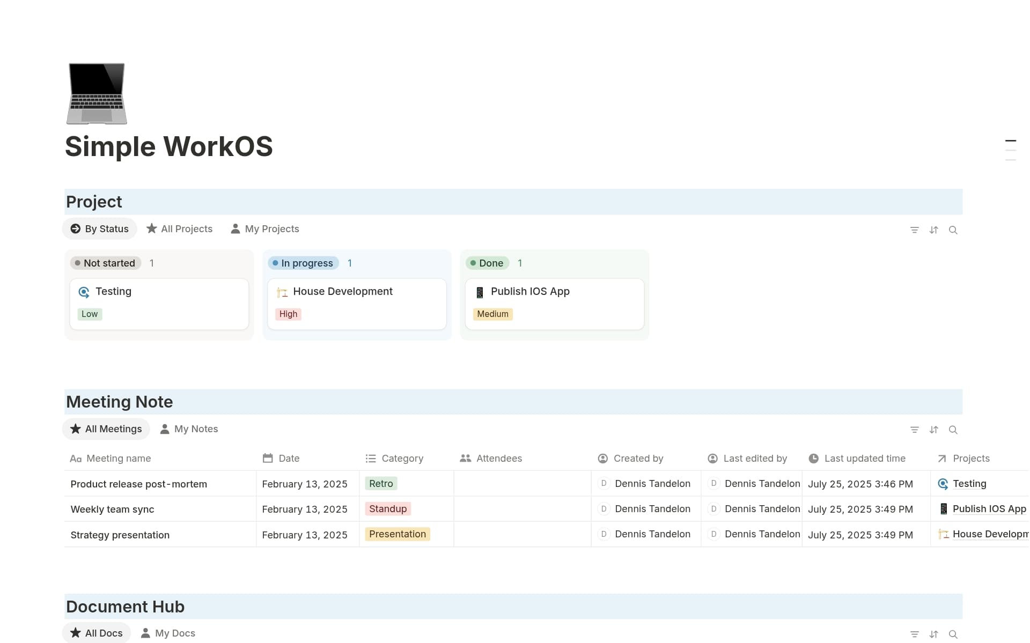Expand the In progress status group
The image size is (1030, 643).
pos(303,263)
